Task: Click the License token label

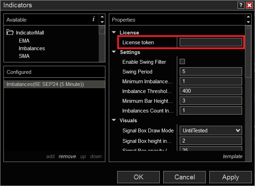Action: click(x=138, y=42)
